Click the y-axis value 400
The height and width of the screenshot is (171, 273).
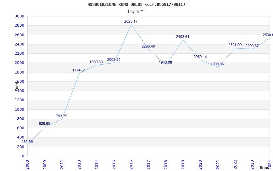[x=21, y=137]
